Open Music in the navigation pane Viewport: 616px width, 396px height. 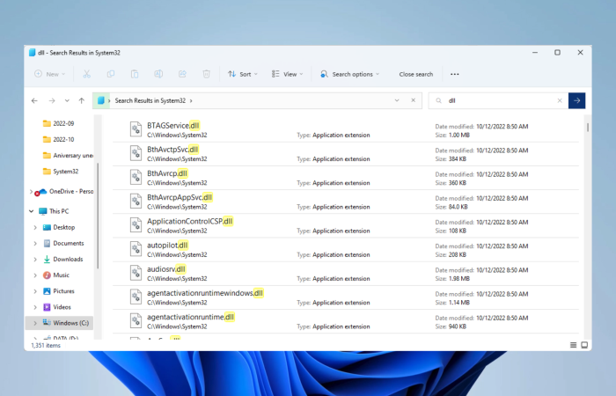56,275
